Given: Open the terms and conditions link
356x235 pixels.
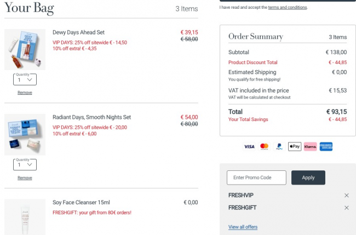Looking at the screenshot, I should coord(288,7).
